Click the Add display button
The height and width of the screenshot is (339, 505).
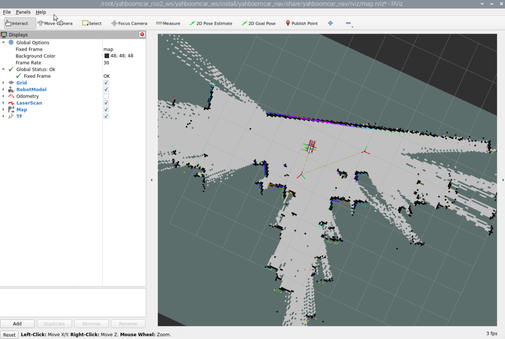click(x=17, y=324)
